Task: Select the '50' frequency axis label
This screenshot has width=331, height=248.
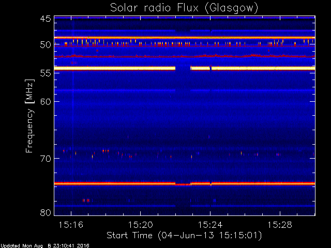Action: pos(46,45)
